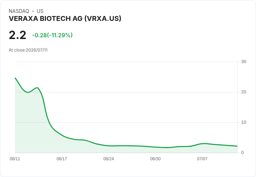This screenshot has height=177, width=256.
Task: Click the At close:2026/07/11 timestamp
Action: [x=28, y=50]
